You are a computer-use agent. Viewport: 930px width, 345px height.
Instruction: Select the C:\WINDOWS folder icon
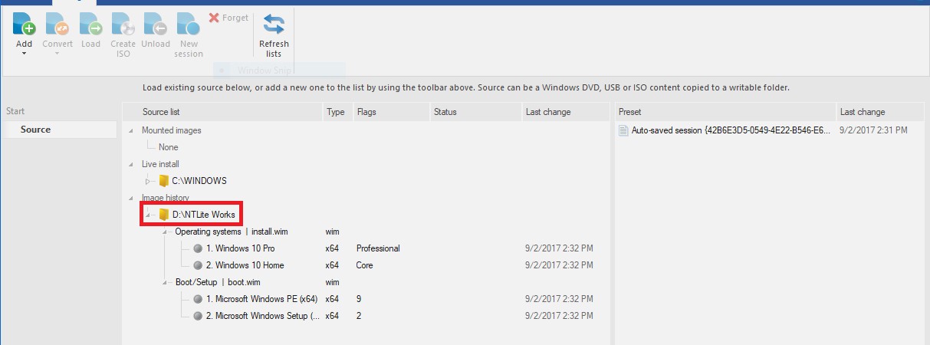click(x=163, y=181)
